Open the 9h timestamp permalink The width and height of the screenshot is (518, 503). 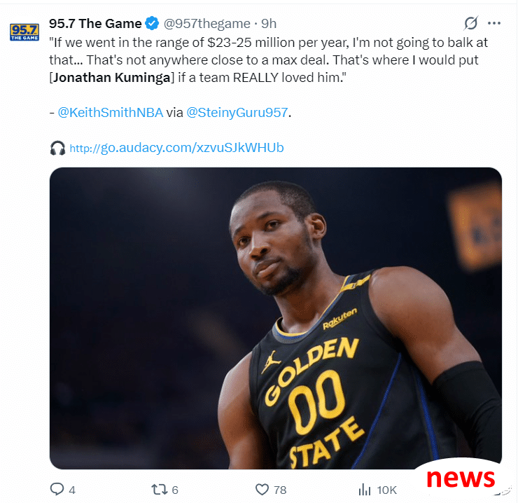click(x=269, y=24)
